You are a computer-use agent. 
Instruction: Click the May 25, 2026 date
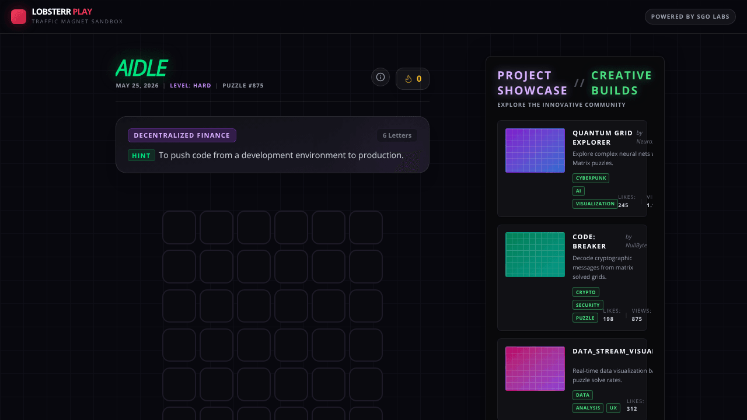(x=137, y=86)
